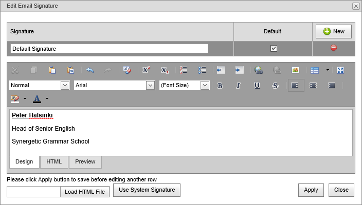
Task: Click the Paste from Word icon
Action: pos(70,70)
